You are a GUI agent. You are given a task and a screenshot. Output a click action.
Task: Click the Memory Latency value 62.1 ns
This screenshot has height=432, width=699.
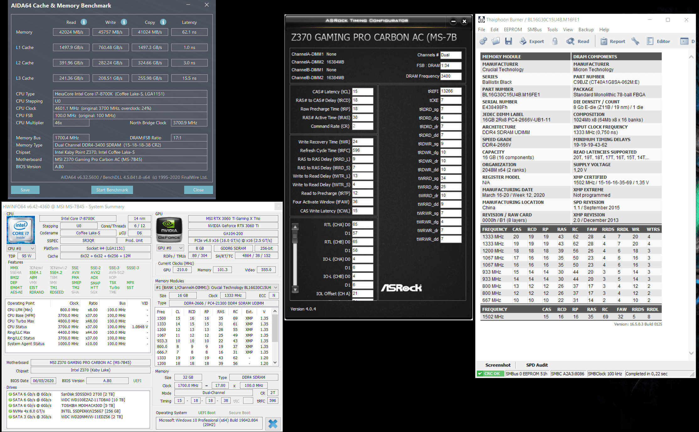pos(189,32)
